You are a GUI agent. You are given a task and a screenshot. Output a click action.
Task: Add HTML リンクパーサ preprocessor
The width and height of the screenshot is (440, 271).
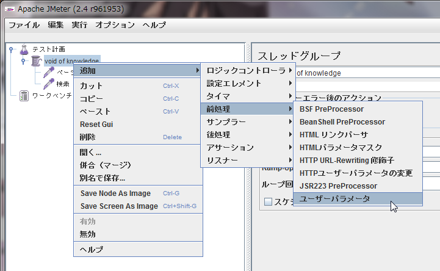[358, 135]
